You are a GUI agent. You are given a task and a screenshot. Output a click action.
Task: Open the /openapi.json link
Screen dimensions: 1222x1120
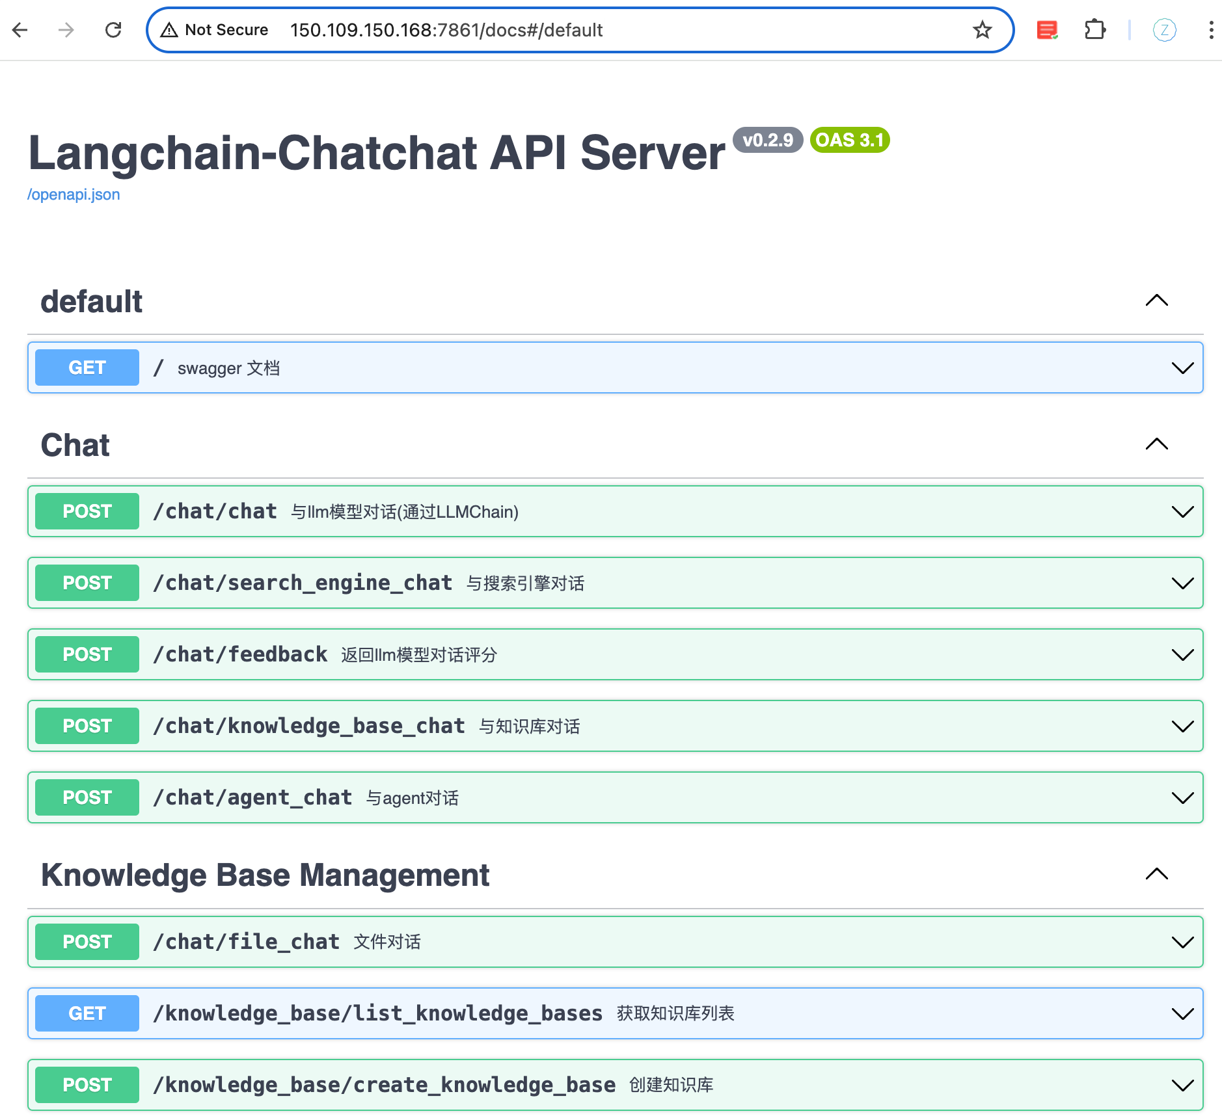[x=74, y=194]
